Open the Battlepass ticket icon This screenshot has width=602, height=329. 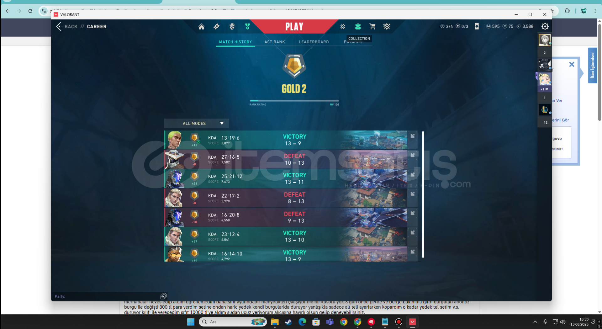[x=216, y=27]
